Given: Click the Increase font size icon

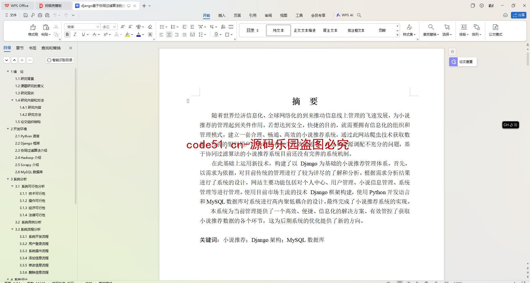Looking at the screenshot, I should tap(123, 27).
